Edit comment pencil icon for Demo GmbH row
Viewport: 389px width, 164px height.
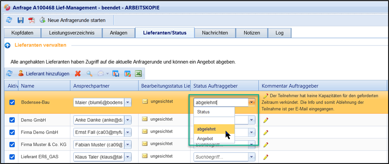pyautogui.click(x=266, y=120)
